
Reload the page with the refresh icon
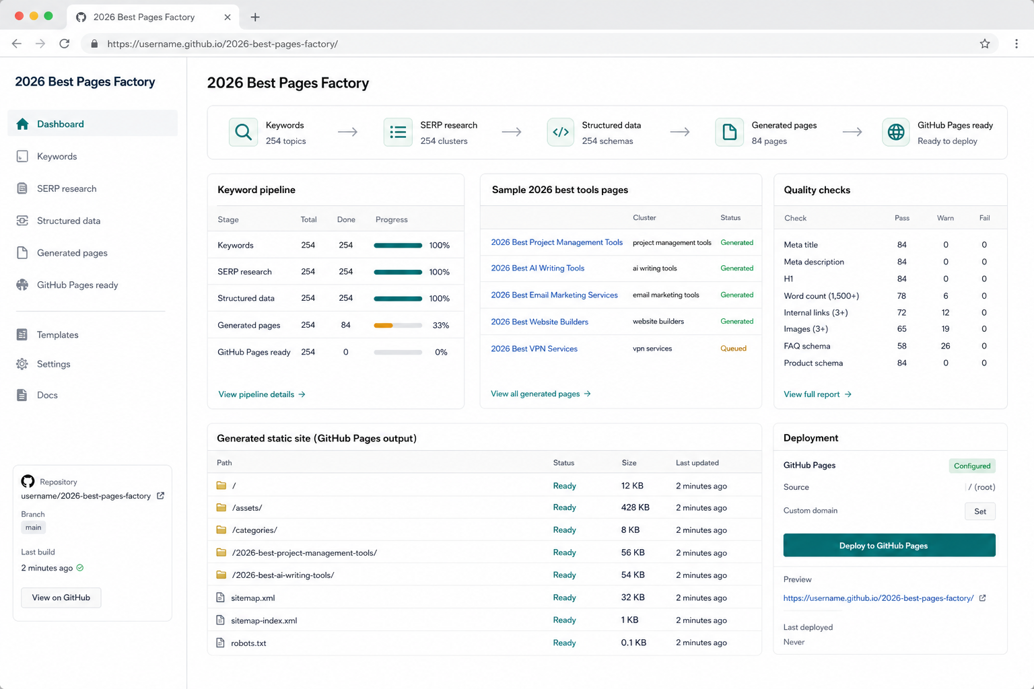(64, 44)
